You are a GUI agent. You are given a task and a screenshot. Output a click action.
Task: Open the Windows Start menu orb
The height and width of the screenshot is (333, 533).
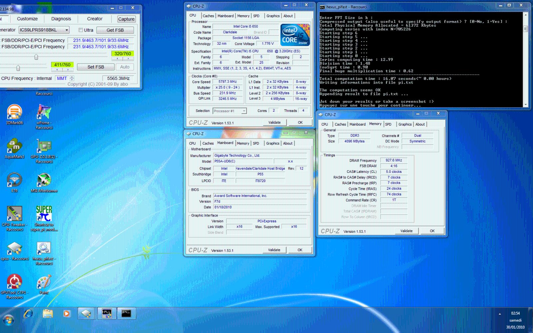(x=9, y=320)
